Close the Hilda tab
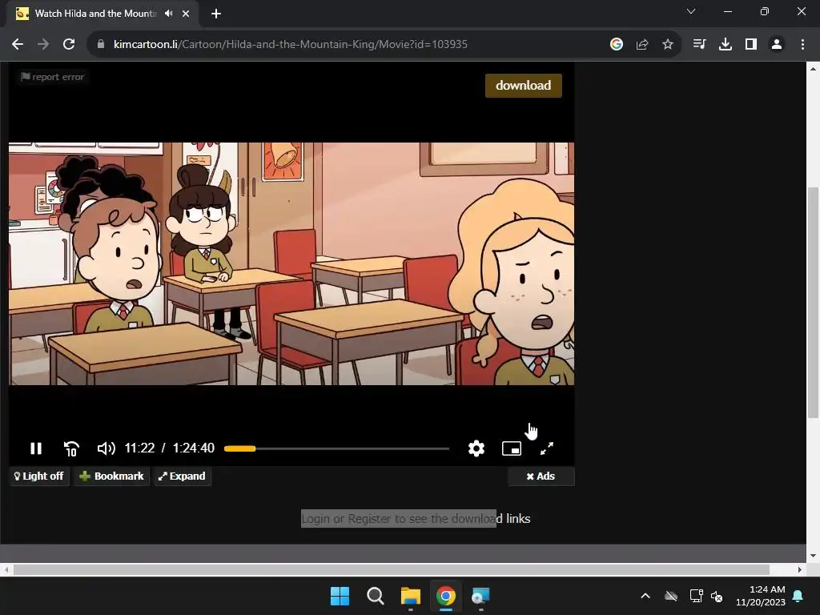Viewport: 820px width, 615px height. tap(186, 14)
